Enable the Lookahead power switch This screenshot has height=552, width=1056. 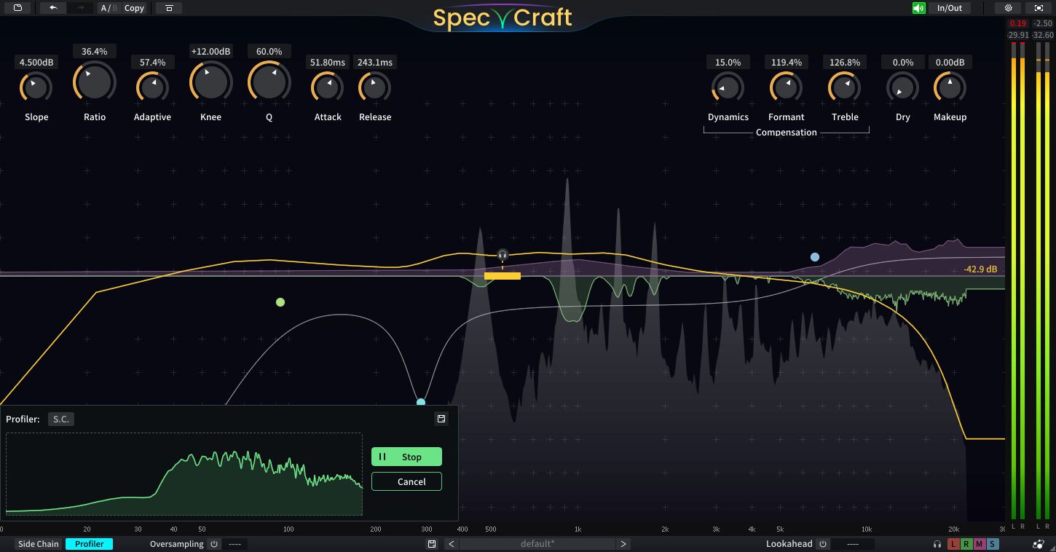[x=822, y=543]
